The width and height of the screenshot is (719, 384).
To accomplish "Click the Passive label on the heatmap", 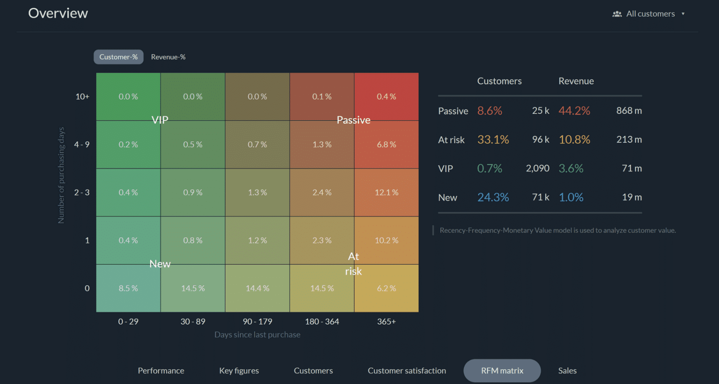I will [353, 120].
